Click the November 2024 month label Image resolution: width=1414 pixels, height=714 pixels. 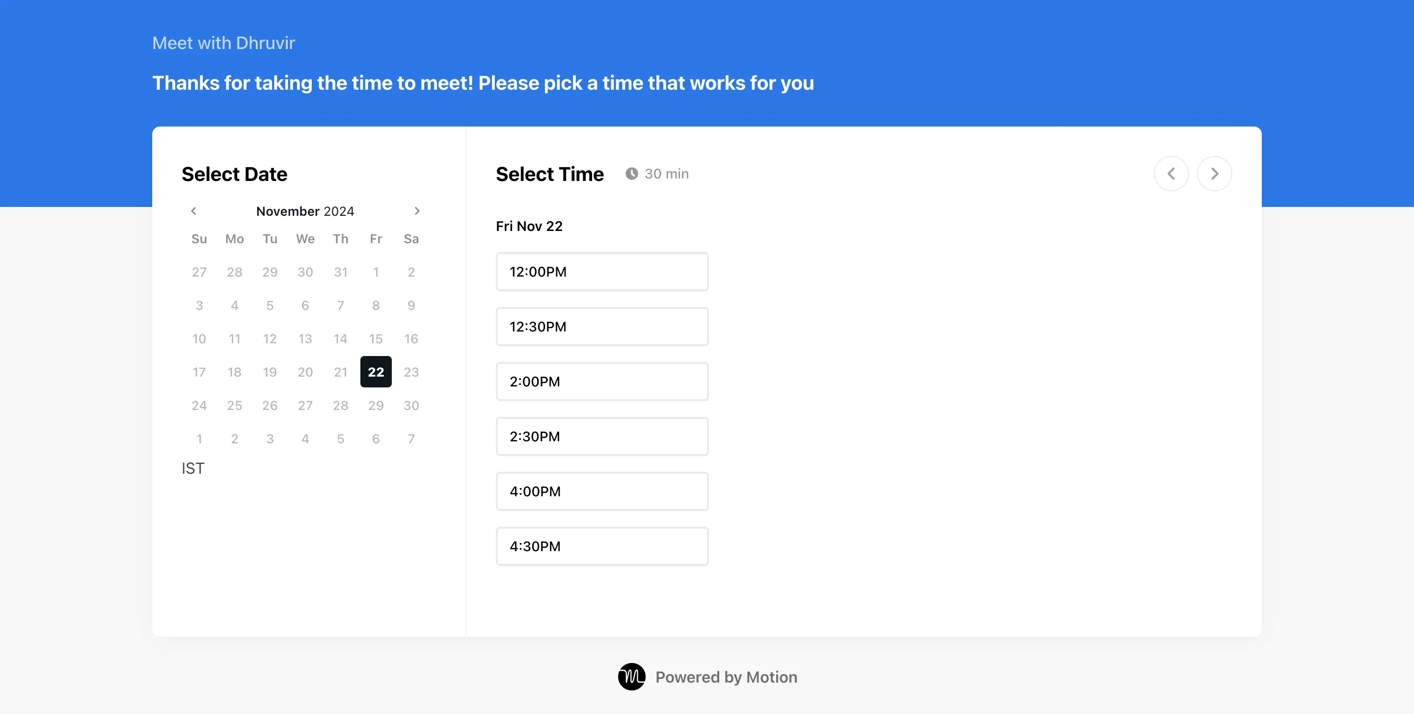pyautogui.click(x=305, y=211)
